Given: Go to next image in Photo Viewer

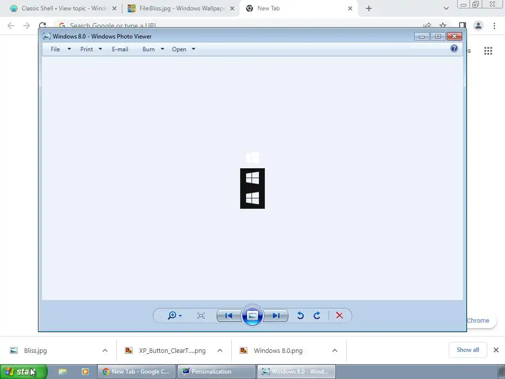Looking at the screenshot, I should tap(276, 315).
